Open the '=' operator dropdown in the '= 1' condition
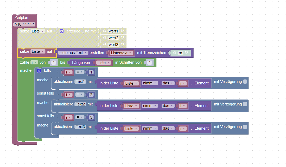Viewport: 286px width, 167px height. tap(80, 72)
